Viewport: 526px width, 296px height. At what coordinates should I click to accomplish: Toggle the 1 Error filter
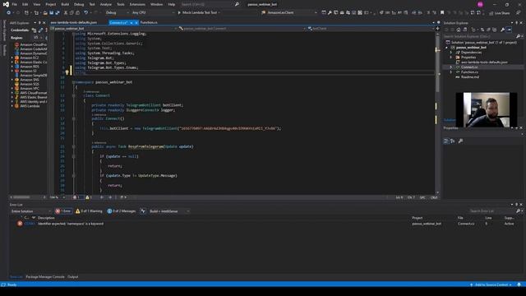point(63,211)
